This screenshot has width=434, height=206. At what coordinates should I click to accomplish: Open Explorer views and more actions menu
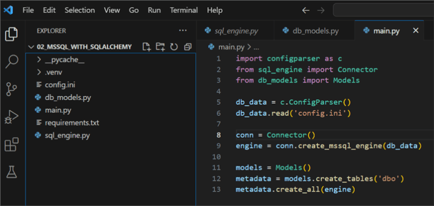point(183,31)
